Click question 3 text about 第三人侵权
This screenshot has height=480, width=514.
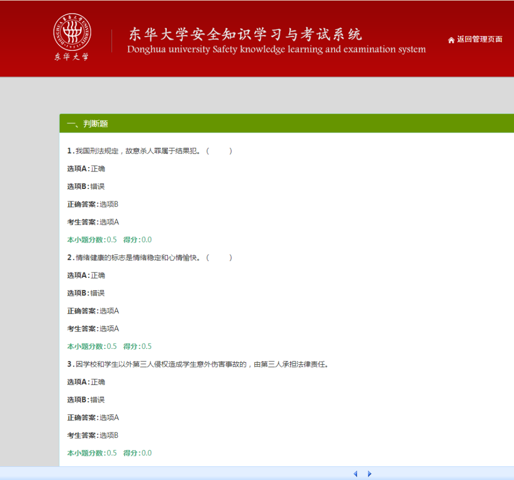[x=197, y=364]
